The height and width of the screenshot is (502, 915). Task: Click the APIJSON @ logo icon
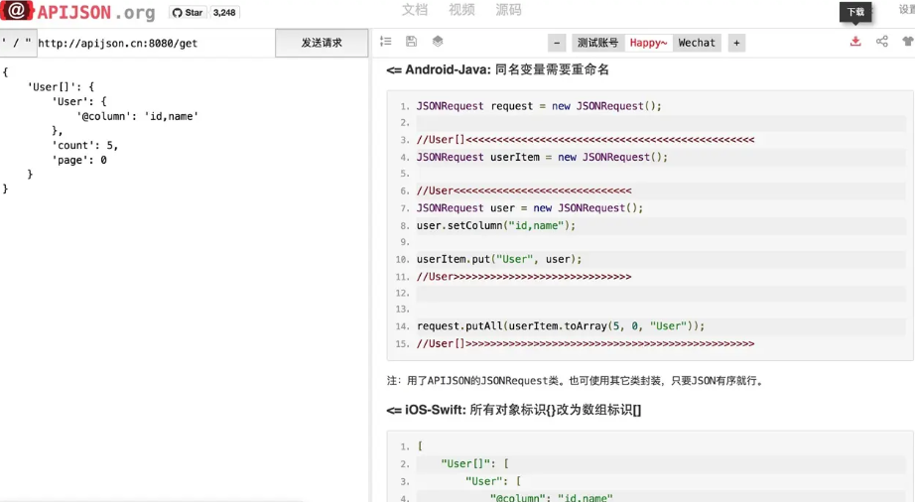point(17,10)
